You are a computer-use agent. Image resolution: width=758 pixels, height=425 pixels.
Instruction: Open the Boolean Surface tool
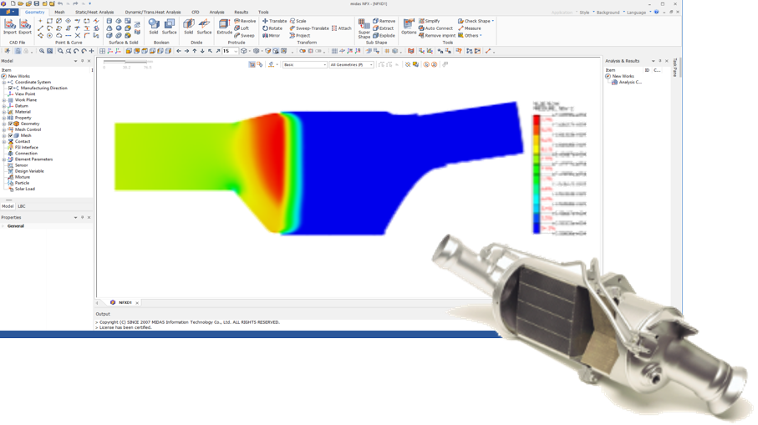click(169, 27)
